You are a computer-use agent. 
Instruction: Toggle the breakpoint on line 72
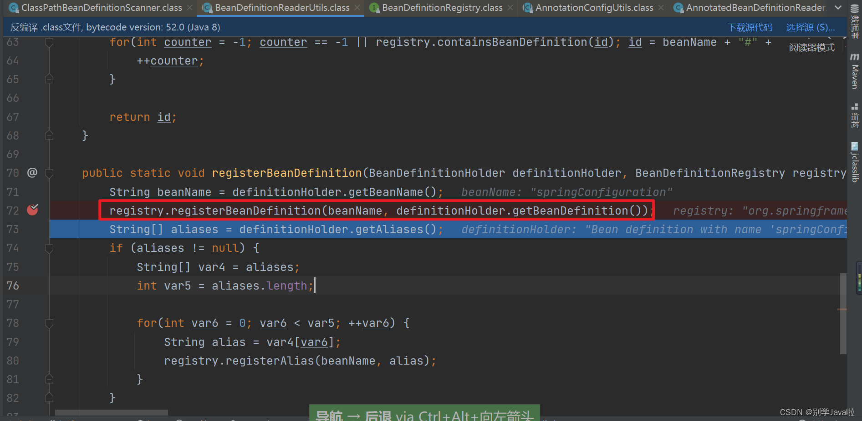click(x=32, y=210)
